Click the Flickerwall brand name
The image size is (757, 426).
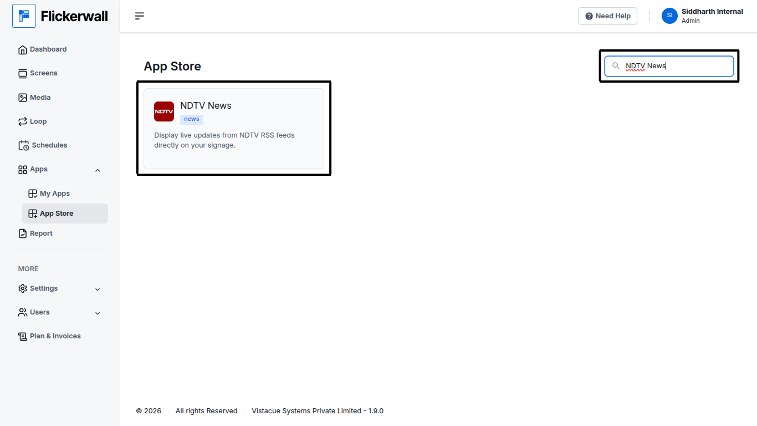pos(74,16)
